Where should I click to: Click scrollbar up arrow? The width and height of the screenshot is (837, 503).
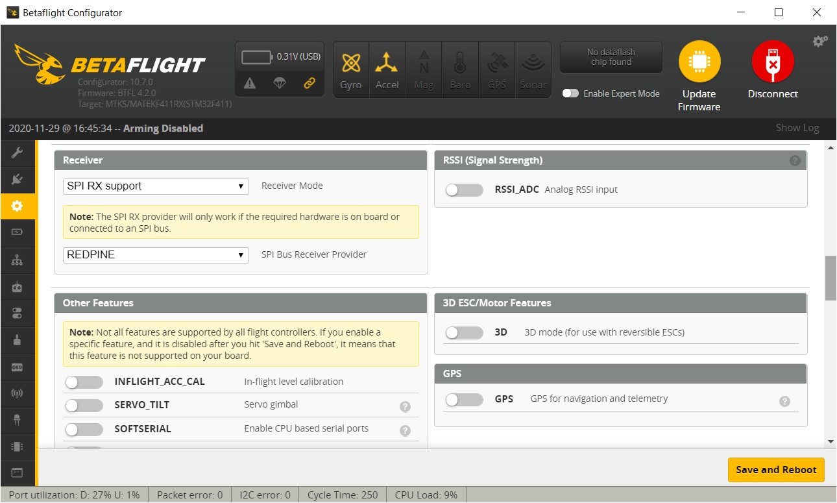831,147
